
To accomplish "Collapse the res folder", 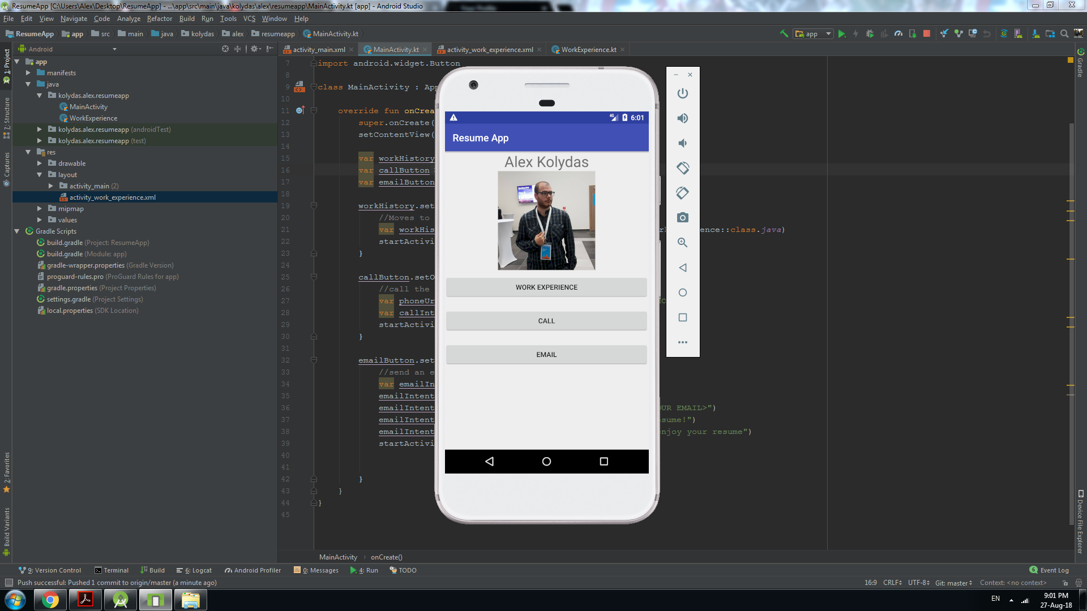I will [x=28, y=152].
